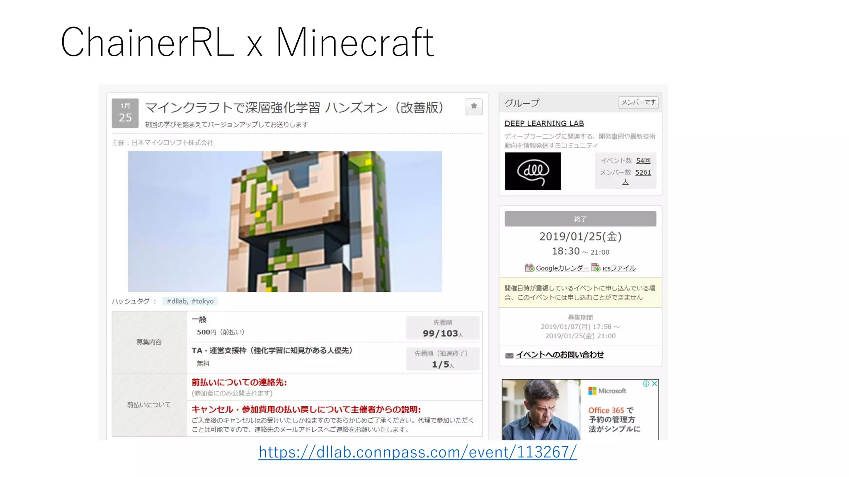The width and height of the screenshot is (849, 477).
Task: Click the #dllab, #tokyo hashtag tag
Action: point(190,301)
